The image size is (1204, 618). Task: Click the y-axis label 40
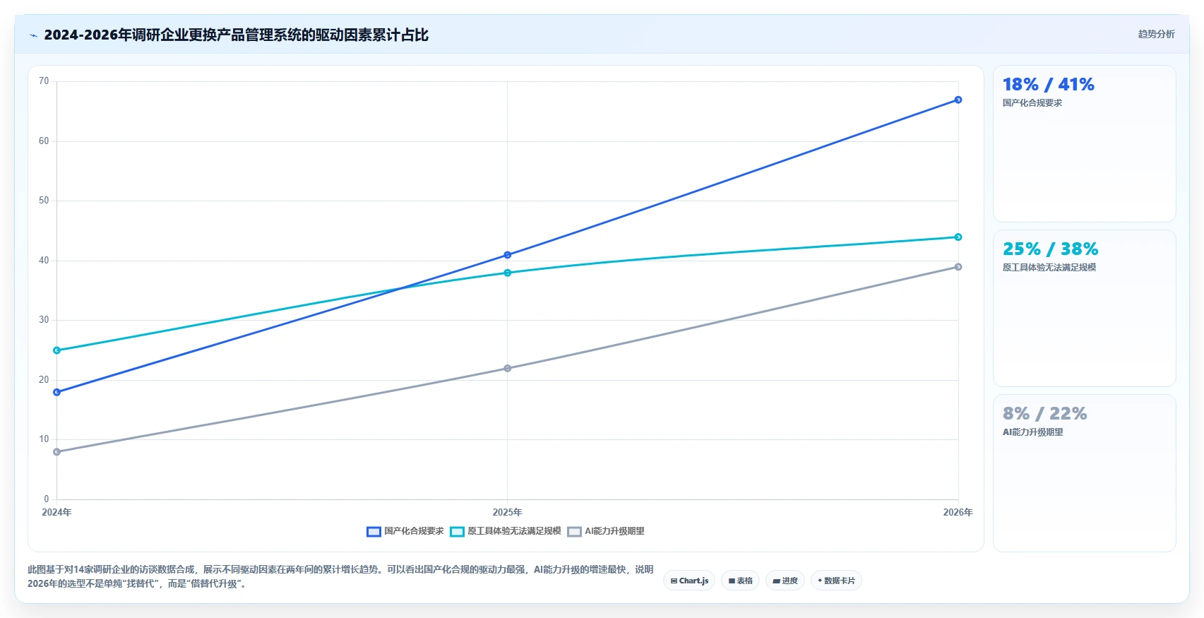pos(44,261)
